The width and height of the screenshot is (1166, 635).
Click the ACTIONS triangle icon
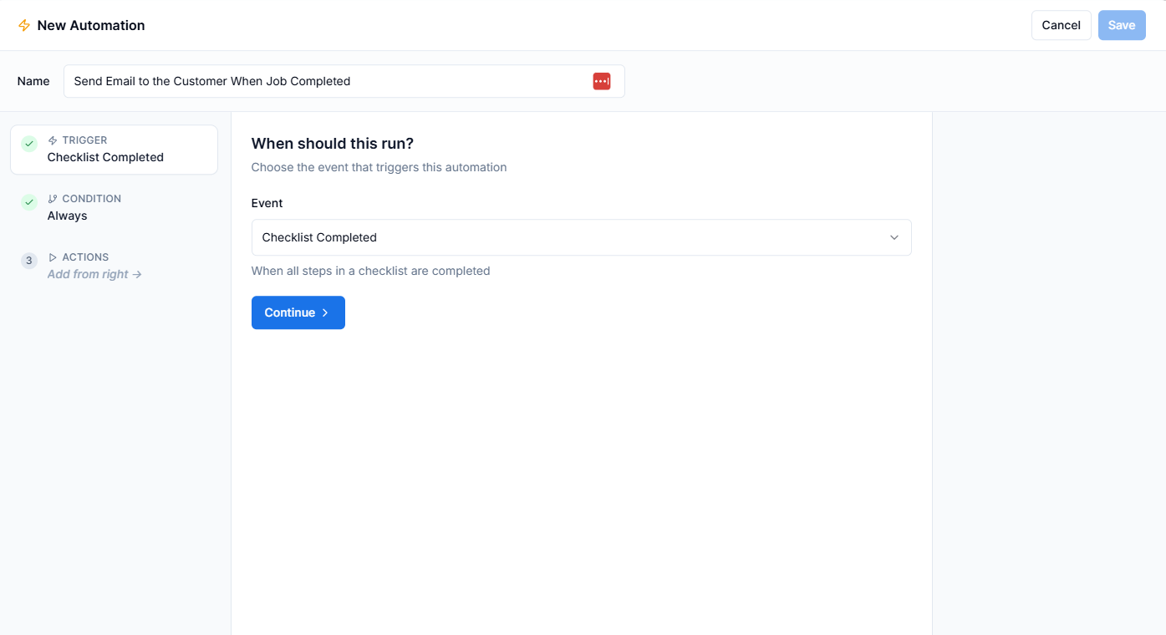52,257
